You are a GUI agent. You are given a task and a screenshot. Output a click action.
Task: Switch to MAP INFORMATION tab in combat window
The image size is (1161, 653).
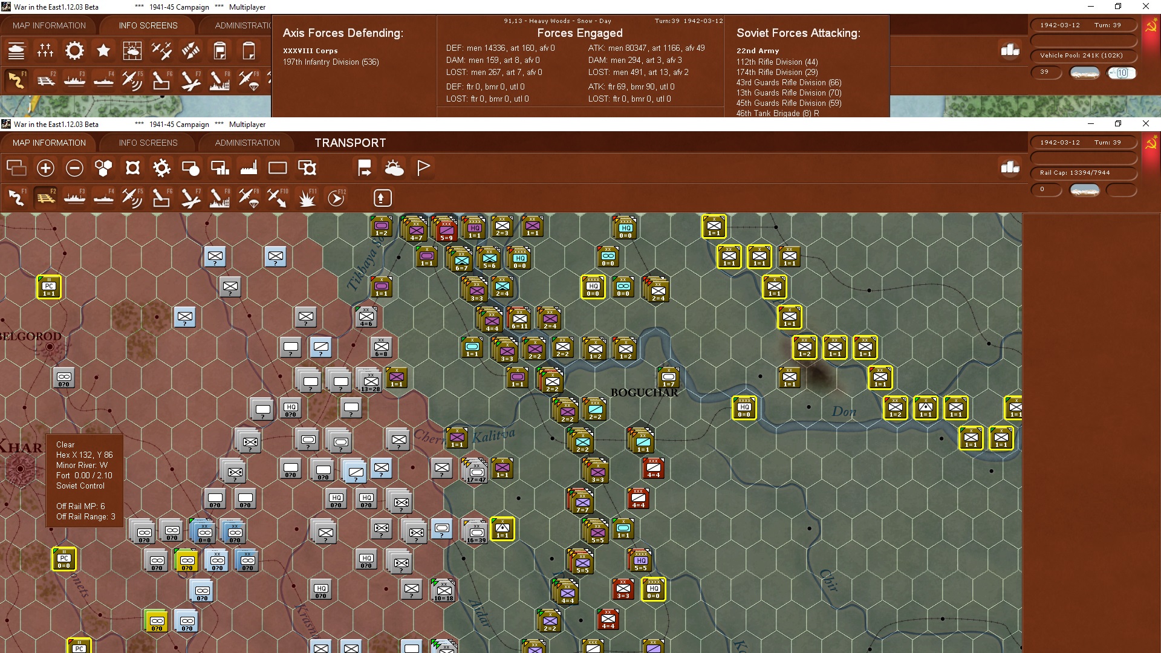pyautogui.click(x=49, y=25)
